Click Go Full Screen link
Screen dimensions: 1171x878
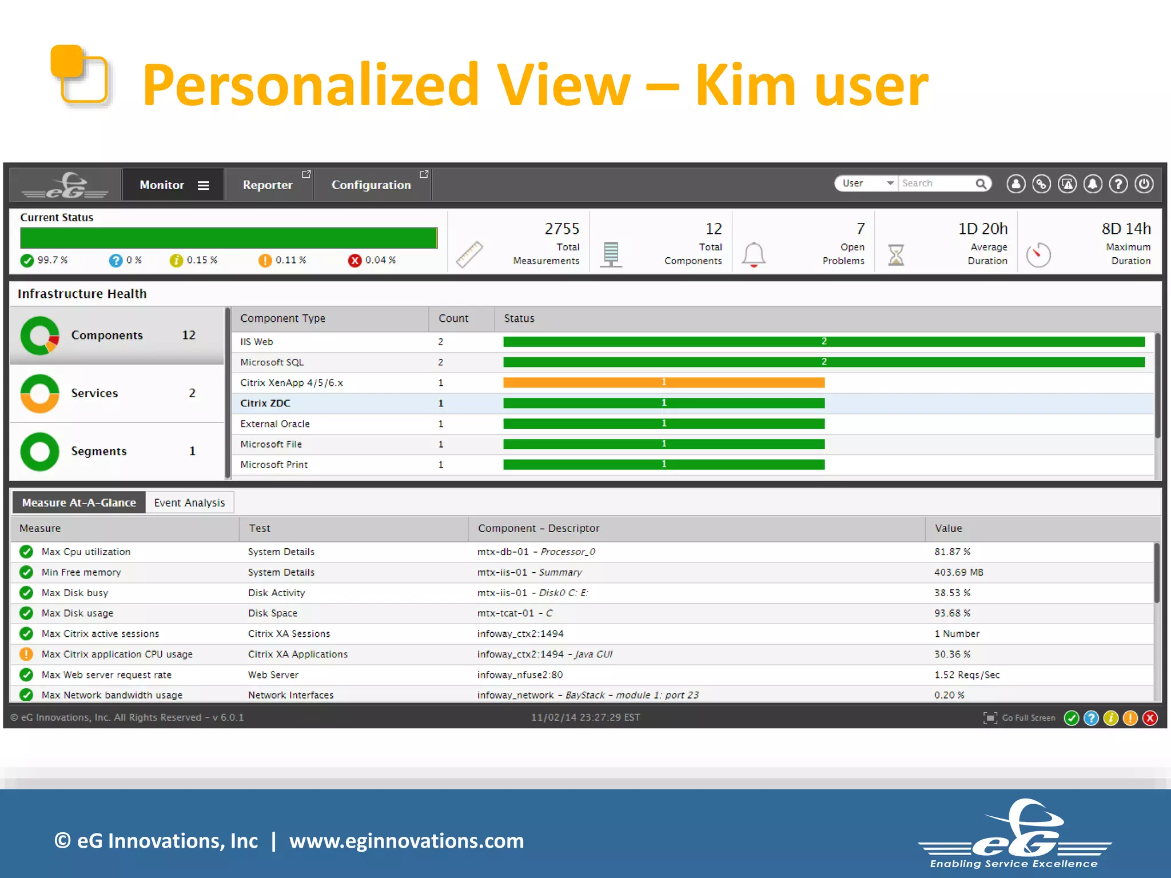1029,718
